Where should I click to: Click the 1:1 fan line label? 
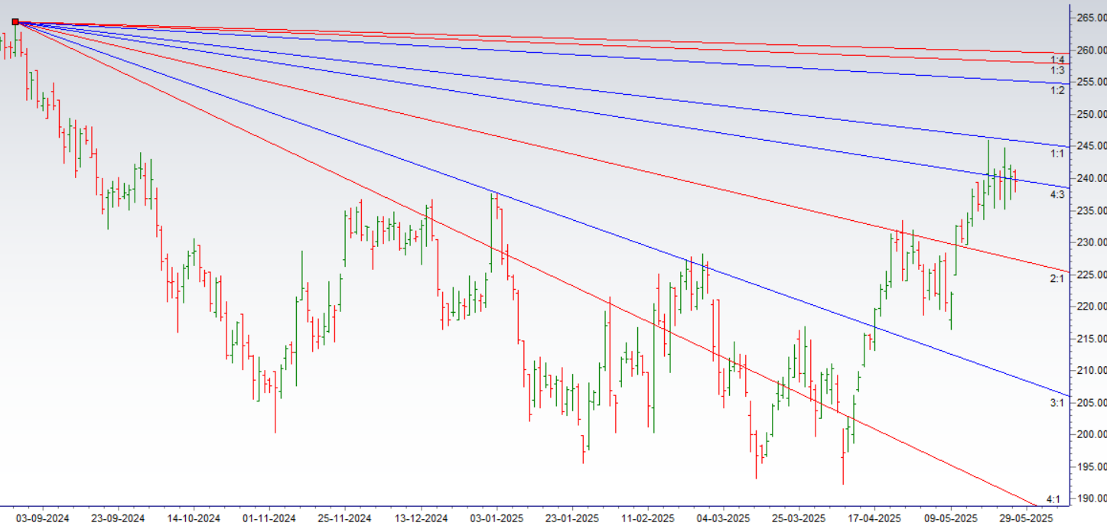[1057, 154]
